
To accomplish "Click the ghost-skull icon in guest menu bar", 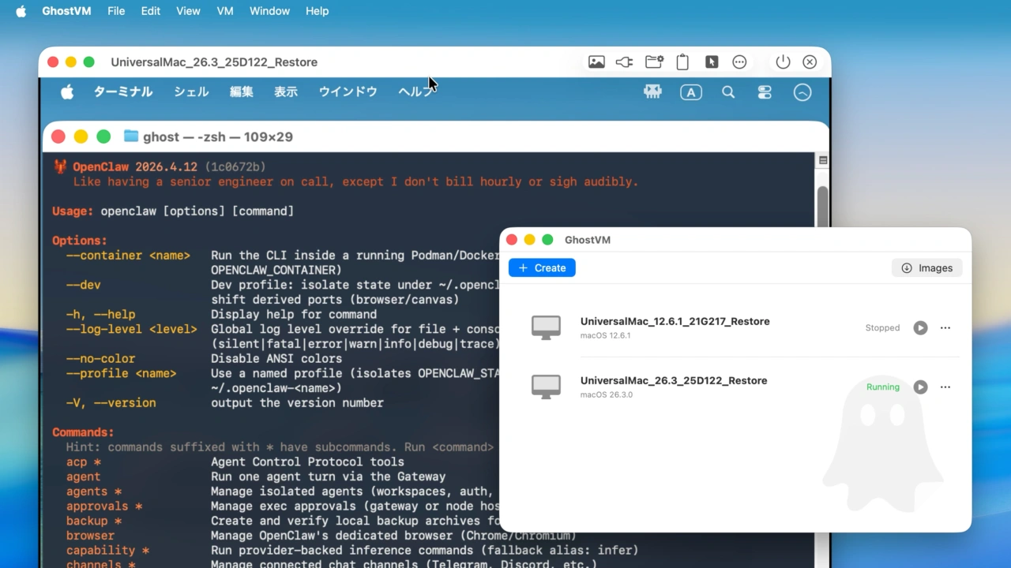I will click(652, 92).
